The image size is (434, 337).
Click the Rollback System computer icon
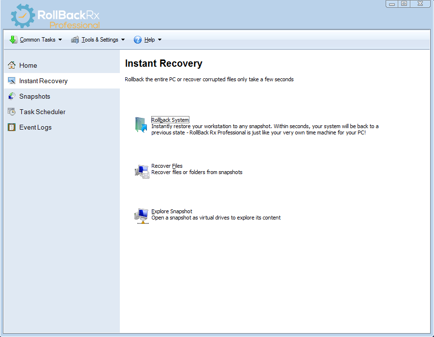point(141,125)
